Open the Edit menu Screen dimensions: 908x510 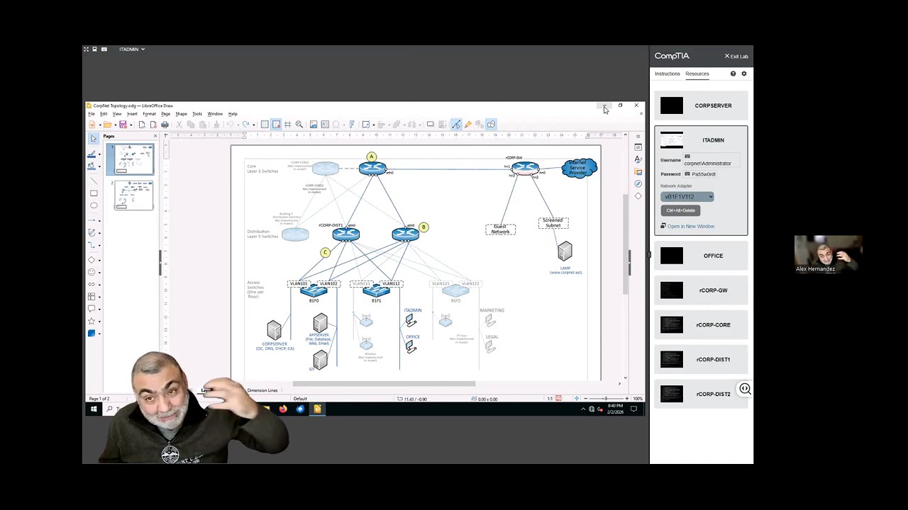[104, 113]
